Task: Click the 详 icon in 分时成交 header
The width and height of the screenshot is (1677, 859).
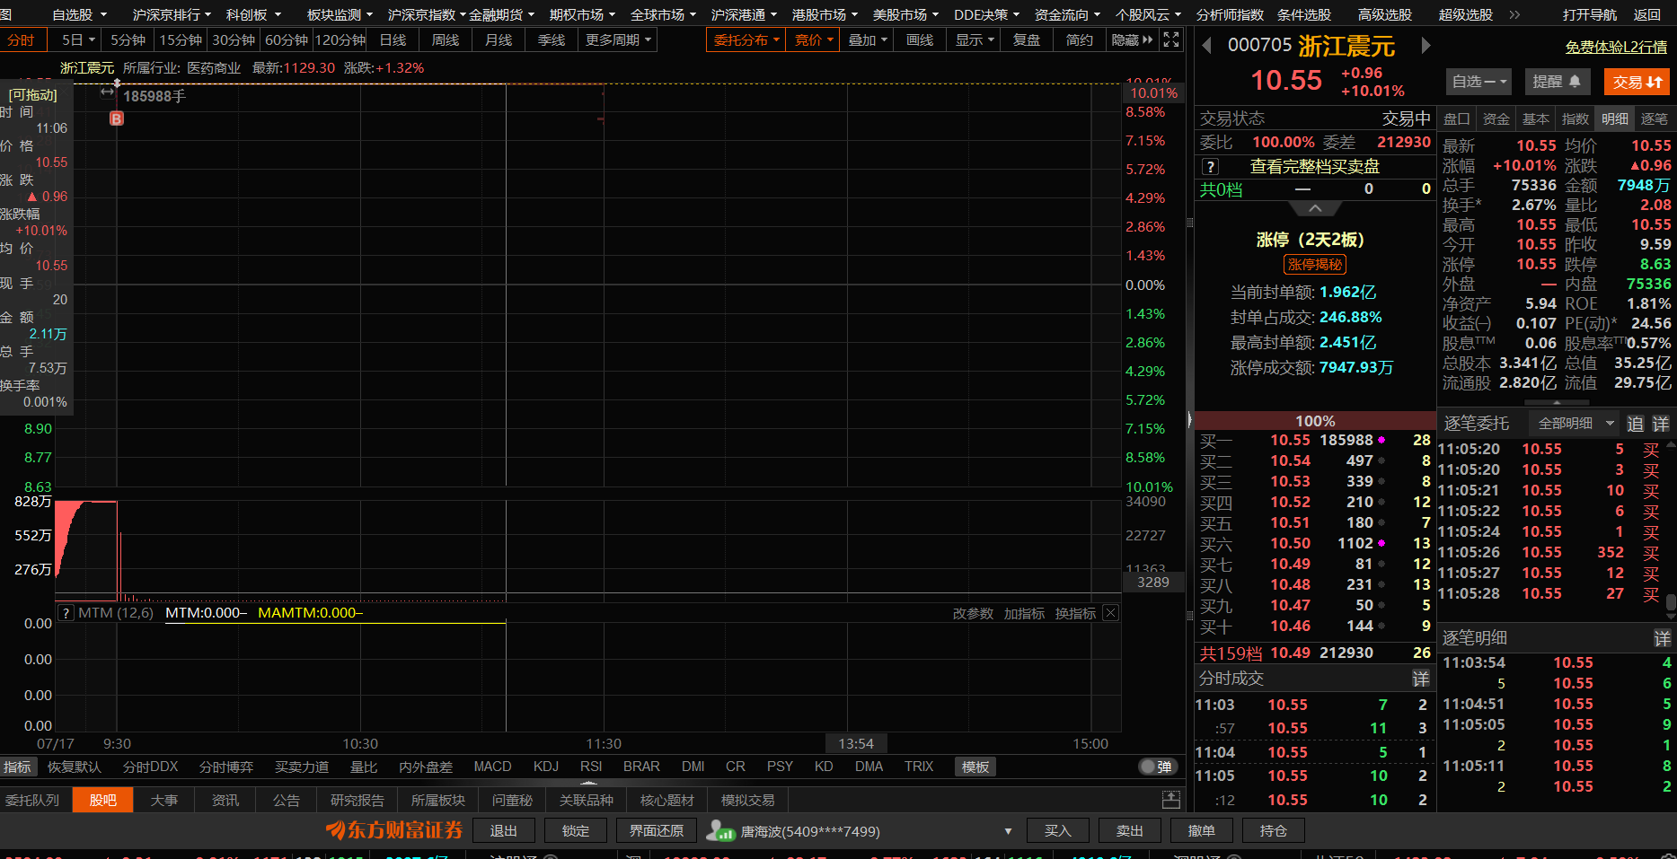Action: point(1421,679)
